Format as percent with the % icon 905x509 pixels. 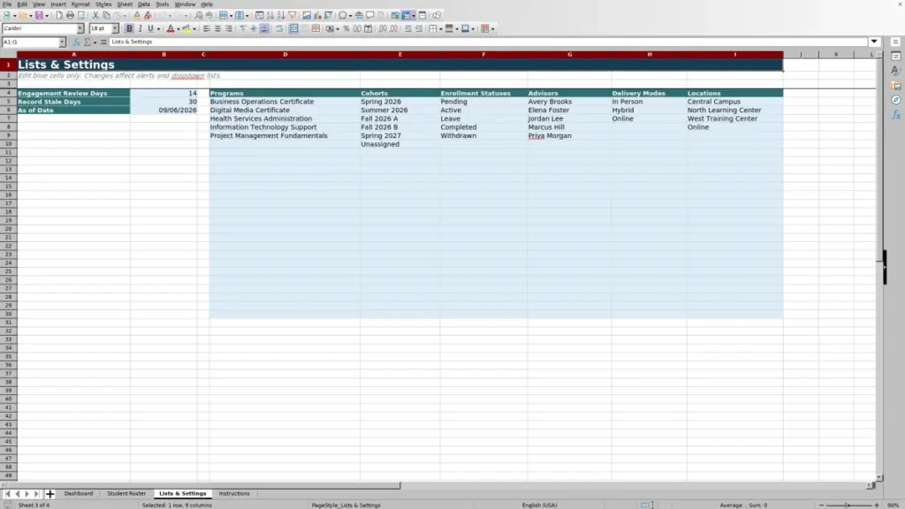(346, 29)
